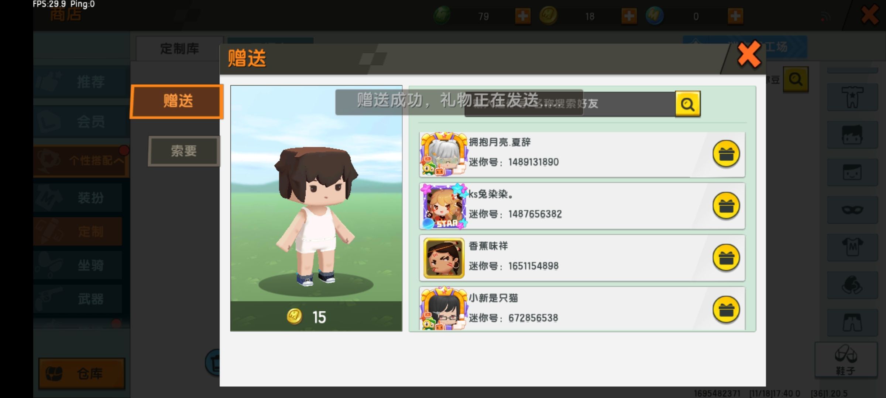The image size is (886, 398).
Task: Gift the item to 香蕉味祥
Action: (x=726, y=258)
